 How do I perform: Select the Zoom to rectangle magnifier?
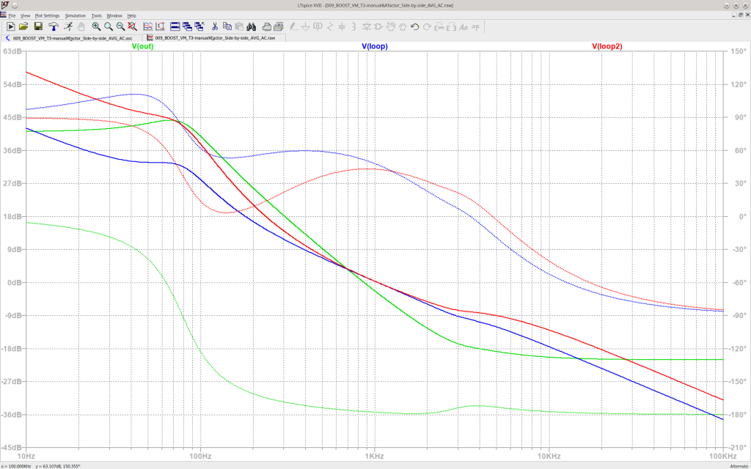(x=109, y=26)
